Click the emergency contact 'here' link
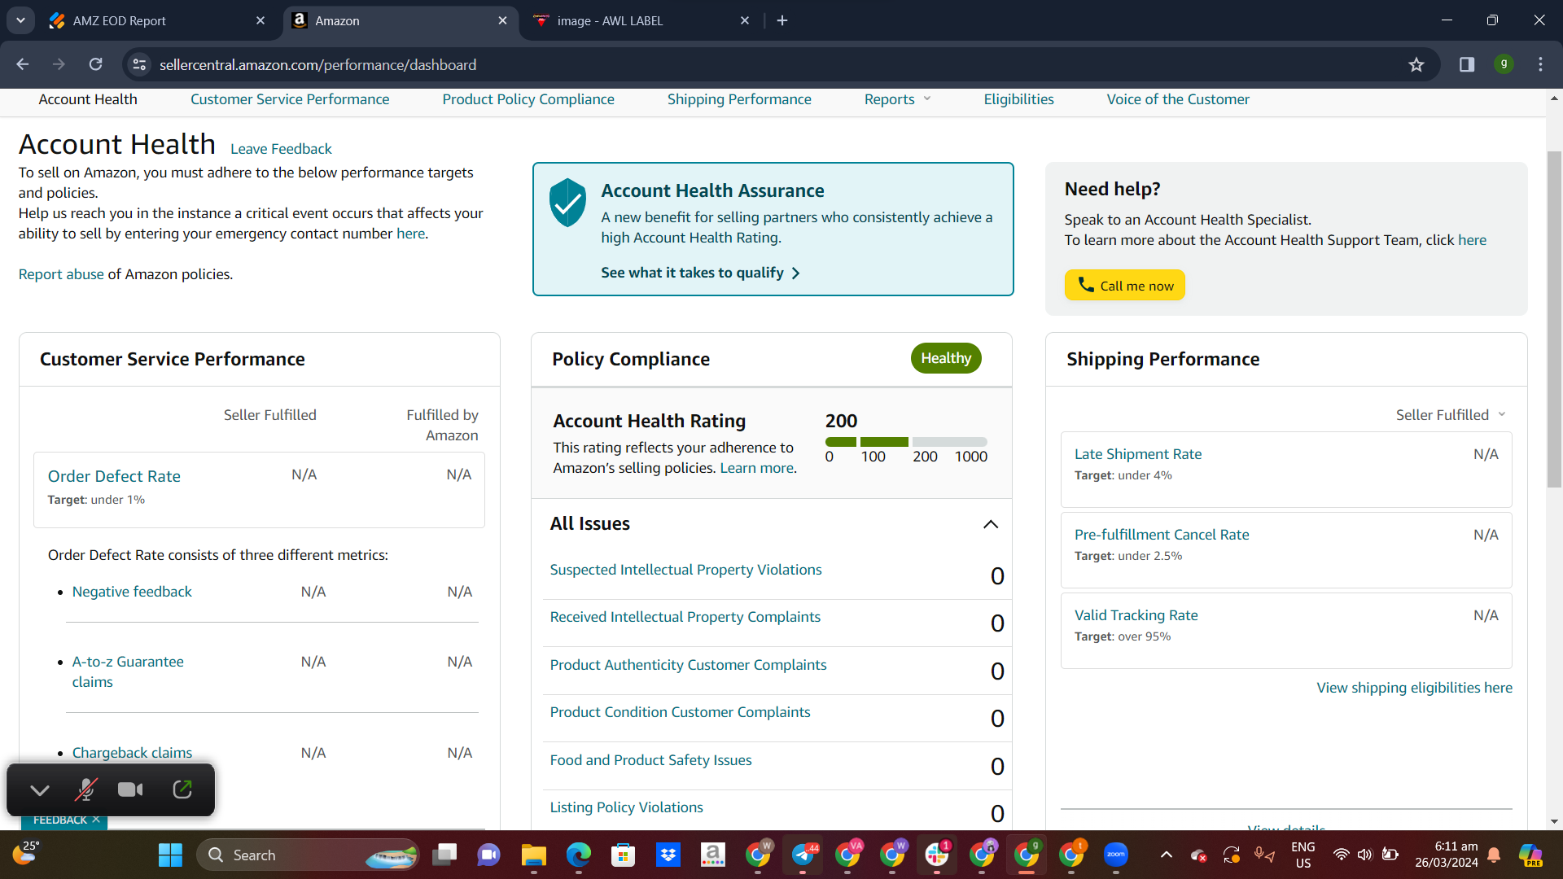Viewport: 1563px width, 879px height. point(410,234)
